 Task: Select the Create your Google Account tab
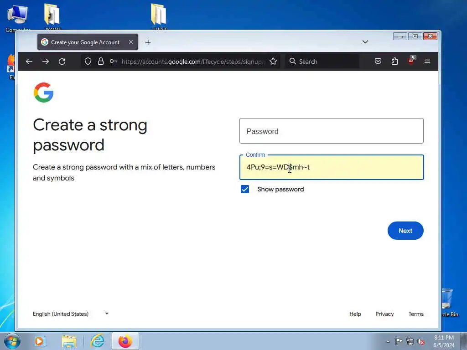click(x=88, y=42)
